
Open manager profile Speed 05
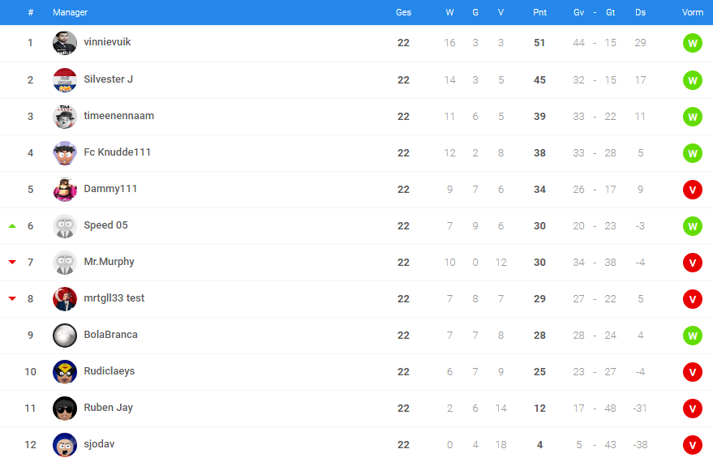(105, 225)
